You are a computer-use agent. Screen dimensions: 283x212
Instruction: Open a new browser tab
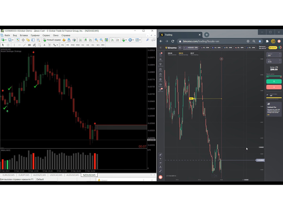click(207, 34)
